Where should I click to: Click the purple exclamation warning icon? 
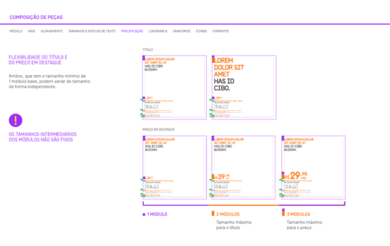tap(16, 120)
